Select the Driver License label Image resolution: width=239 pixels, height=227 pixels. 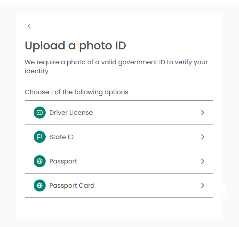coord(71,113)
